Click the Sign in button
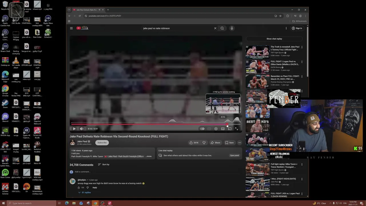This screenshot has height=206, width=366. (x=297, y=28)
